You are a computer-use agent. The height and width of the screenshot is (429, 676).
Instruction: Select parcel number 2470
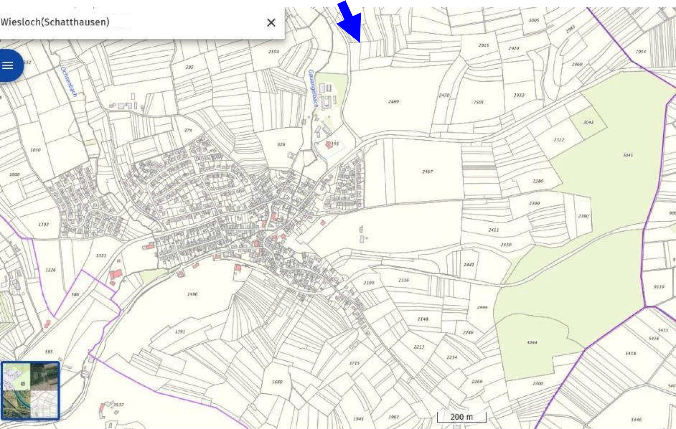pyautogui.click(x=444, y=95)
